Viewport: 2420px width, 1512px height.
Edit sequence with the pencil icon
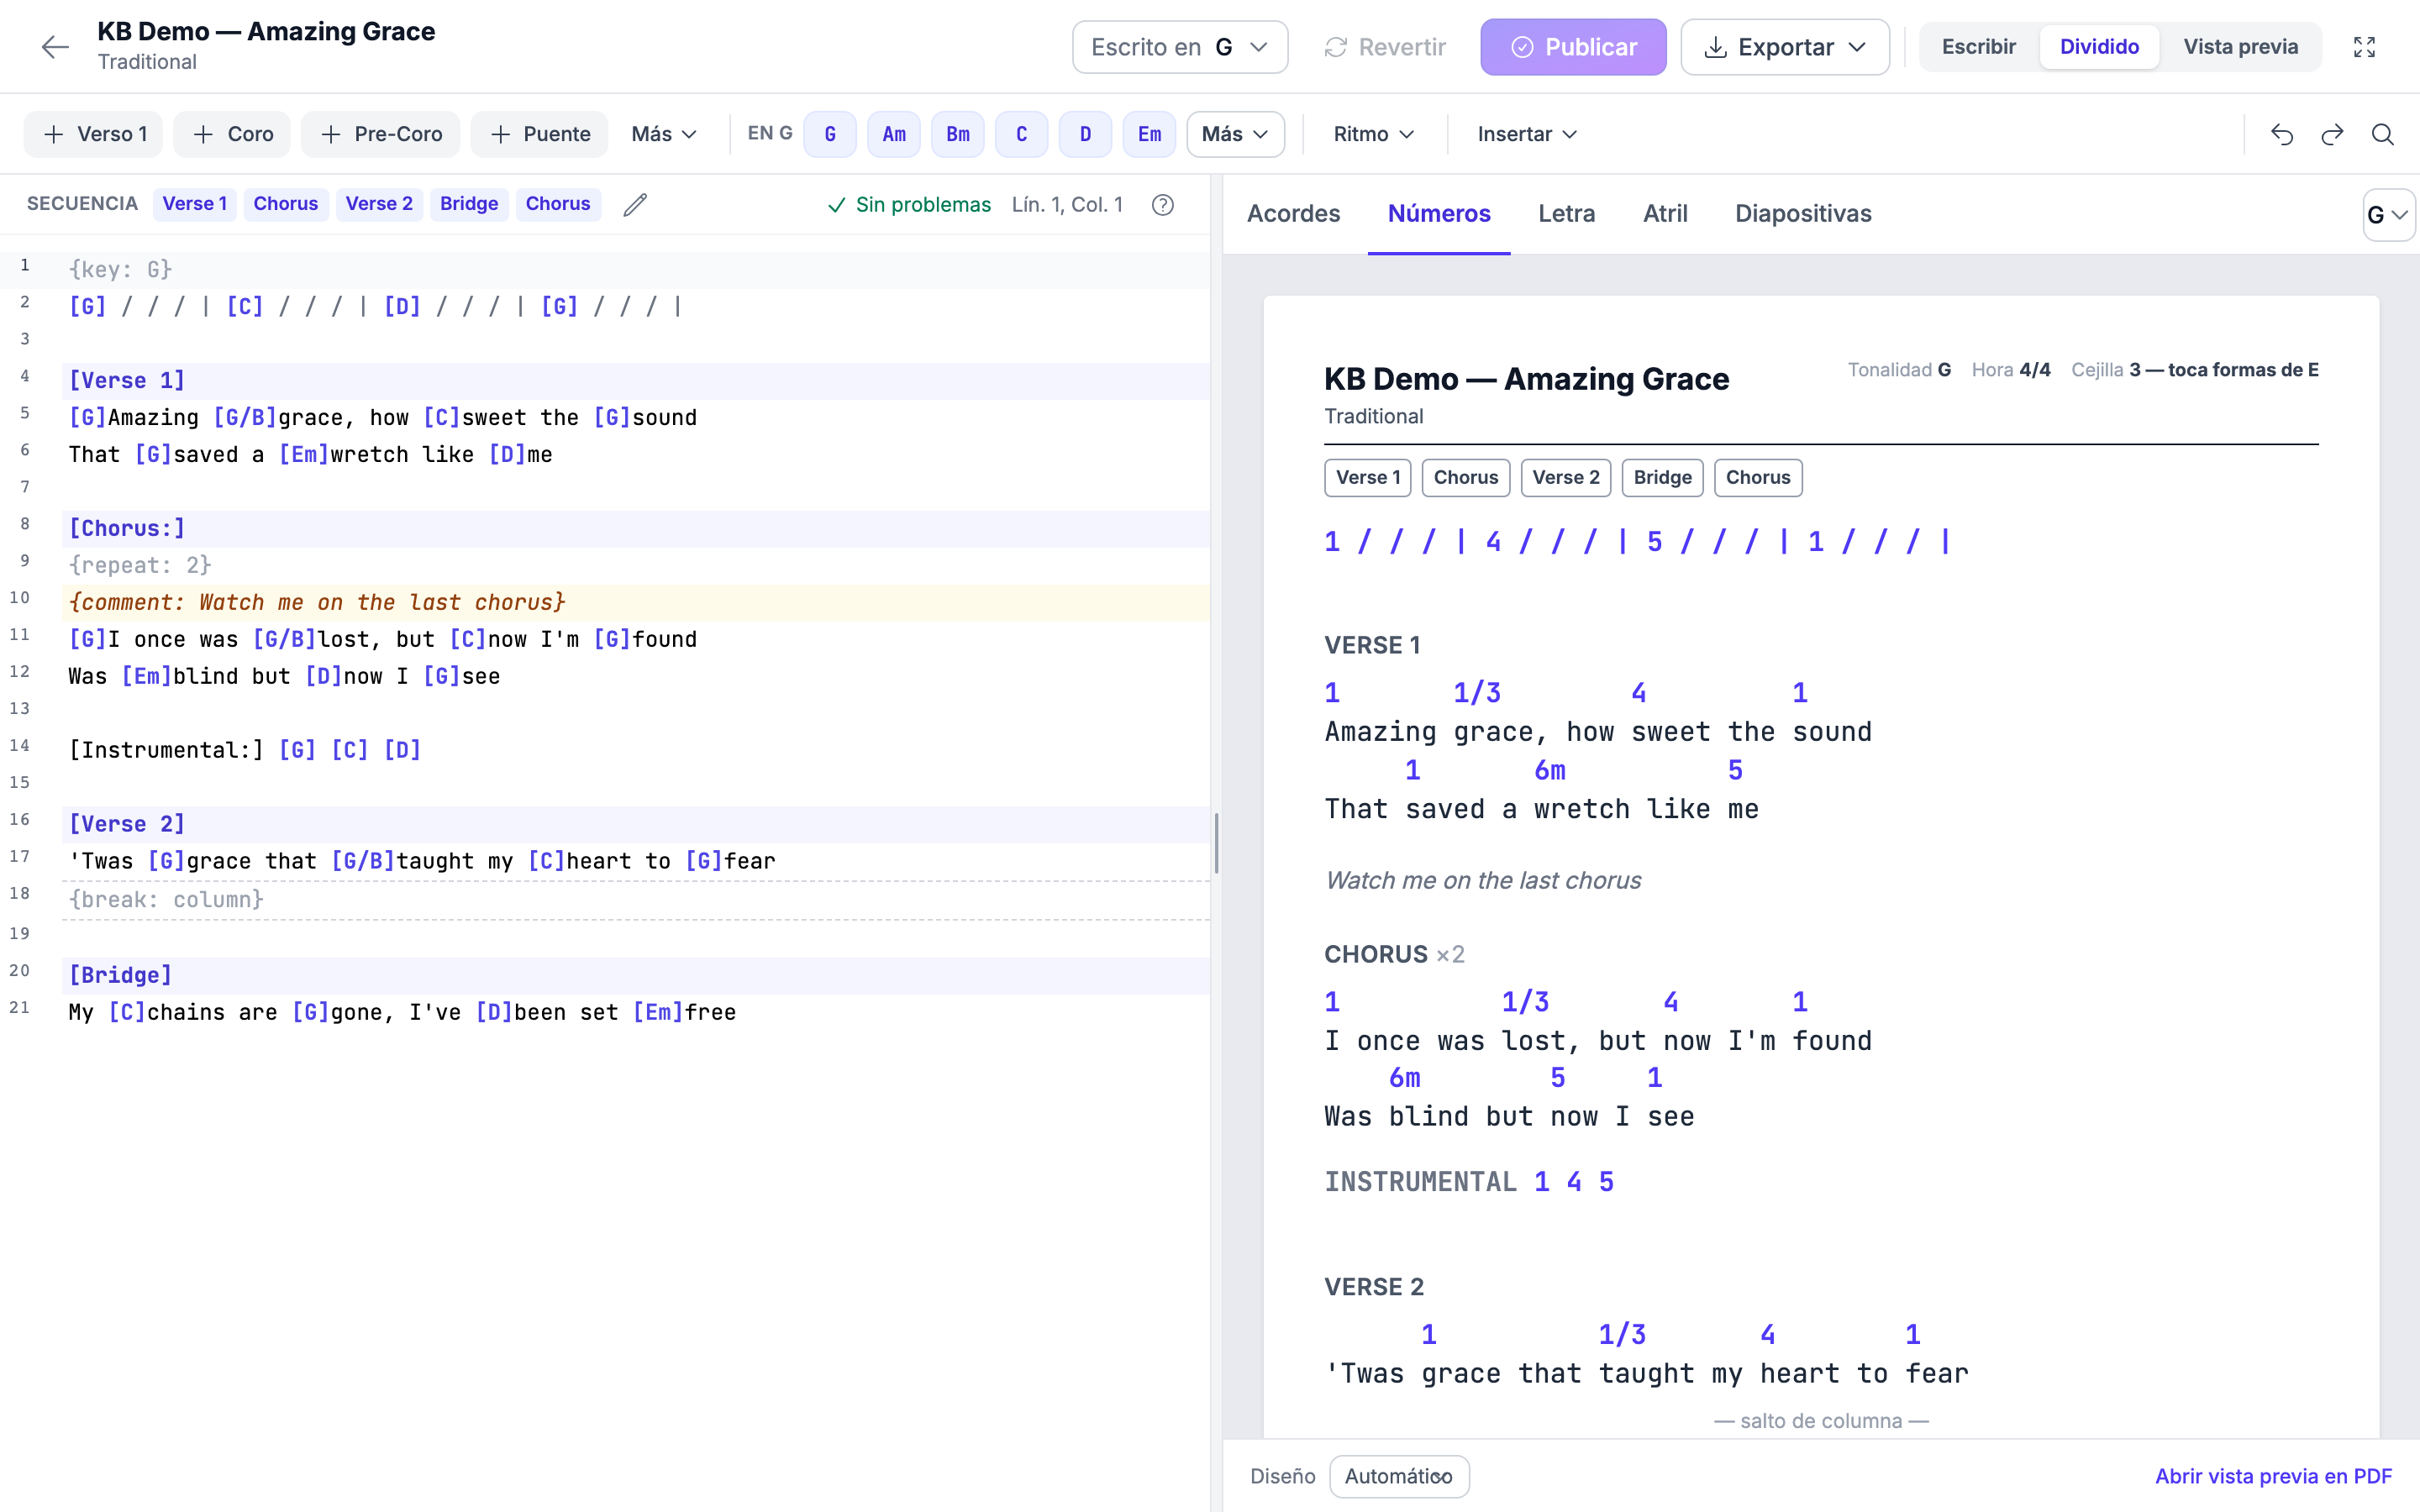pos(635,204)
